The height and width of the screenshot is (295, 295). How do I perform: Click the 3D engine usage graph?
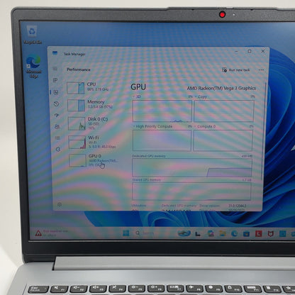[x=162, y=111]
